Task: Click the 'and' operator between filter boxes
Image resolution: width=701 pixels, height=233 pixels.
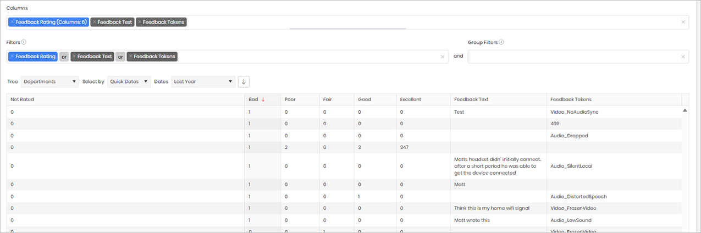Action: coord(458,56)
